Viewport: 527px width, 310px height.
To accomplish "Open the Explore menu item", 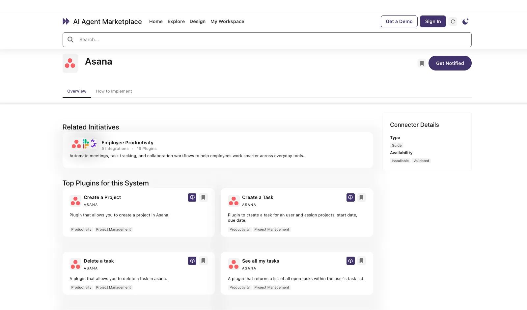I will (x=176, y=21).
